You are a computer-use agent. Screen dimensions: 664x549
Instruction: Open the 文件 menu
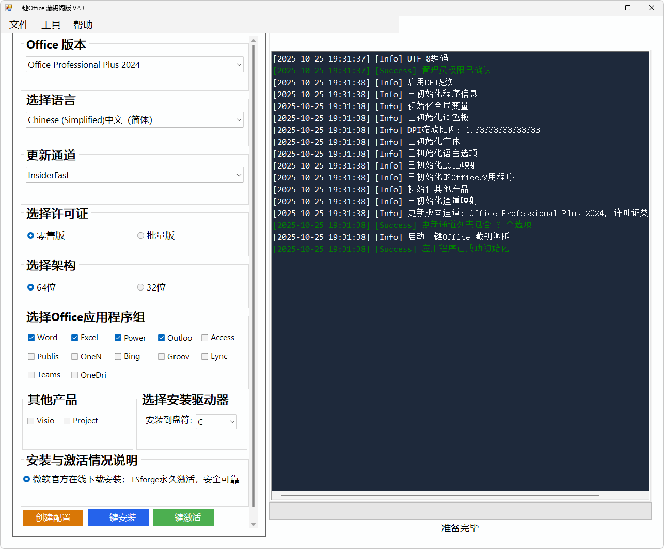tap(19, 24)
